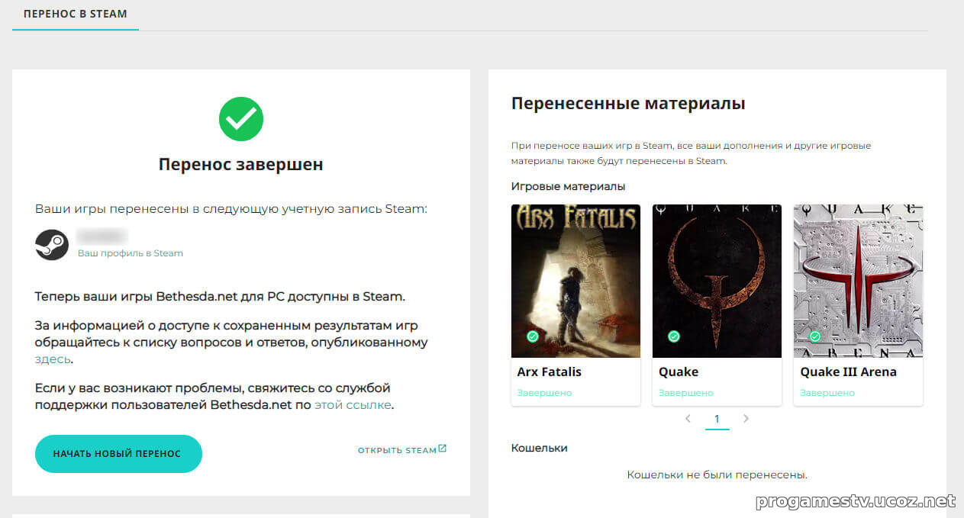964x518 pixels.
Task: Click 'Кошельки не были перенесены.' message
Action: click(x=717, y=475)
